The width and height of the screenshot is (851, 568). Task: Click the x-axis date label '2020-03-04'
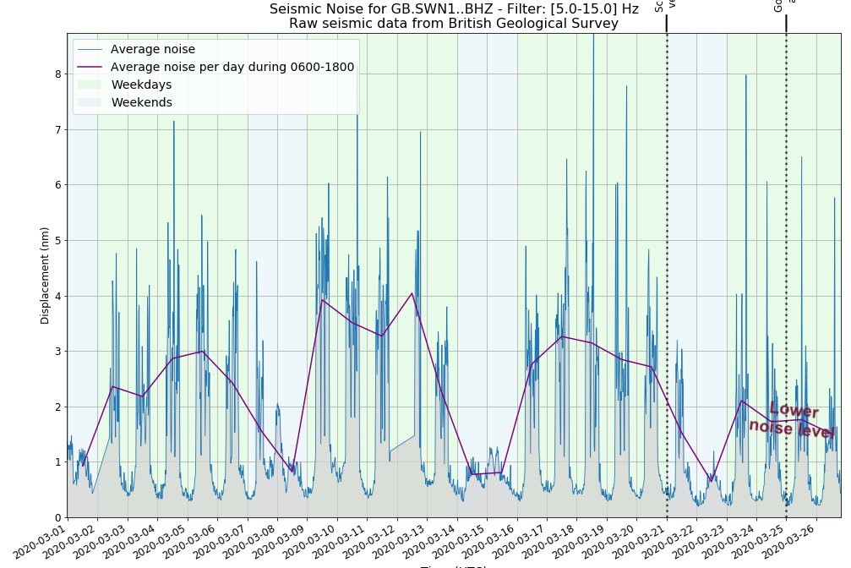coord(131,542)
